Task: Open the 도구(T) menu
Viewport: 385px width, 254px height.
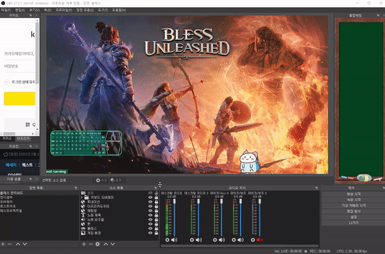Action: 103,10
